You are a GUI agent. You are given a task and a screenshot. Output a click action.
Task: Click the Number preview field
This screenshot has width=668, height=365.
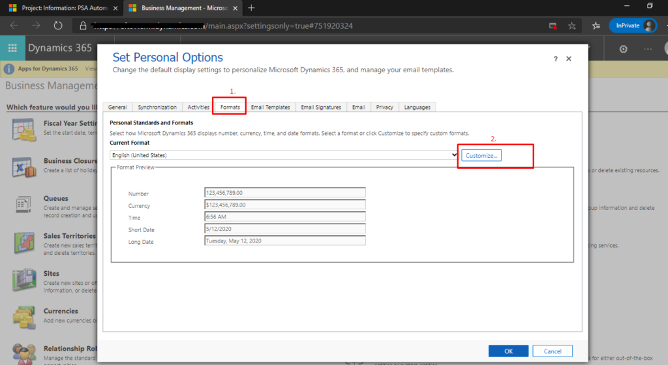pyautogui.click(x=285, y=193)
